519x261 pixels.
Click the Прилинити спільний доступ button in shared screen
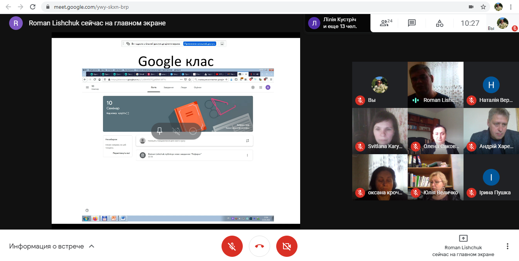click(x=199, y=44)
